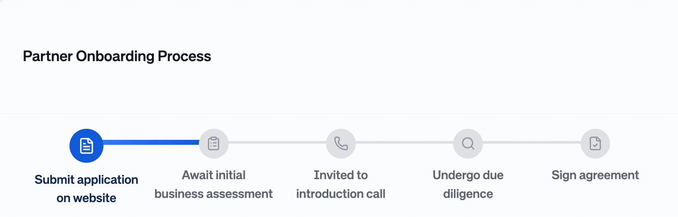678x217 pixels.
Task: Click the "on website" text under first step
Action: tap(86, 198)
